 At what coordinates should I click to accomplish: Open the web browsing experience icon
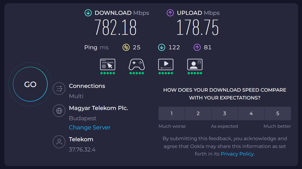click(x=108, y=65)
